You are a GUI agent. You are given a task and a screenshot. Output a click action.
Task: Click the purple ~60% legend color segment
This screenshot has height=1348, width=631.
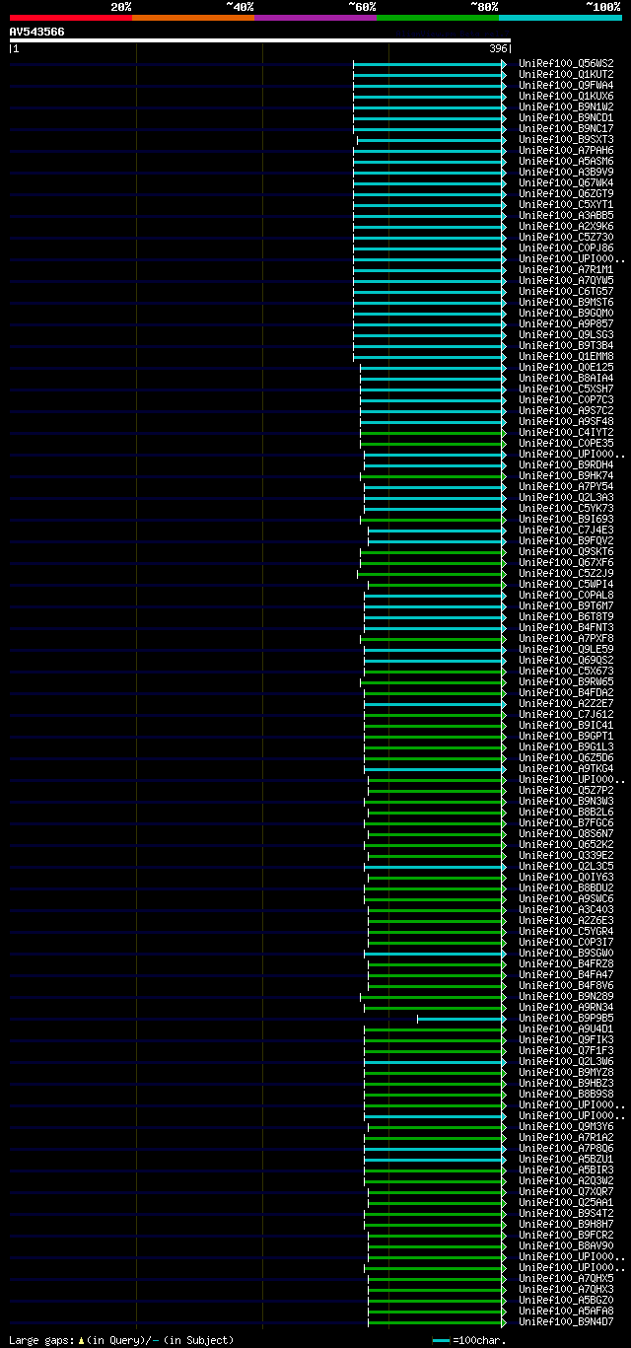coord(315,18)
